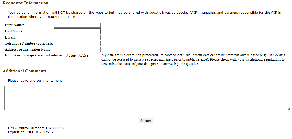Click the 'Last Name:' label text
Viewport: 292px width, 139px height.
pos(14,31)
